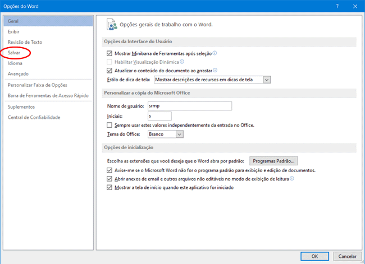The width and height of the screenshot is (365, 264).
Task: Click the info icon beside Atualizar o conteúdo
Action: [215, 71]
